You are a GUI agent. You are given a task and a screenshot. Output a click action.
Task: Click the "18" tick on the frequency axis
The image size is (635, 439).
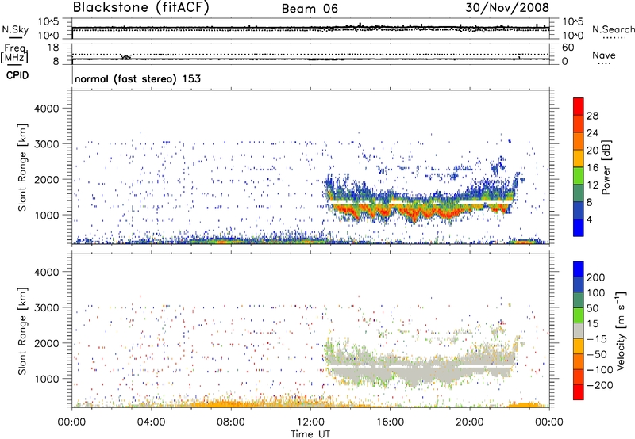[53, 48]
